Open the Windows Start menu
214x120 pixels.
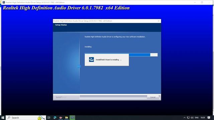[3, 118]
